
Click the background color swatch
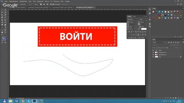coord(5,39)
